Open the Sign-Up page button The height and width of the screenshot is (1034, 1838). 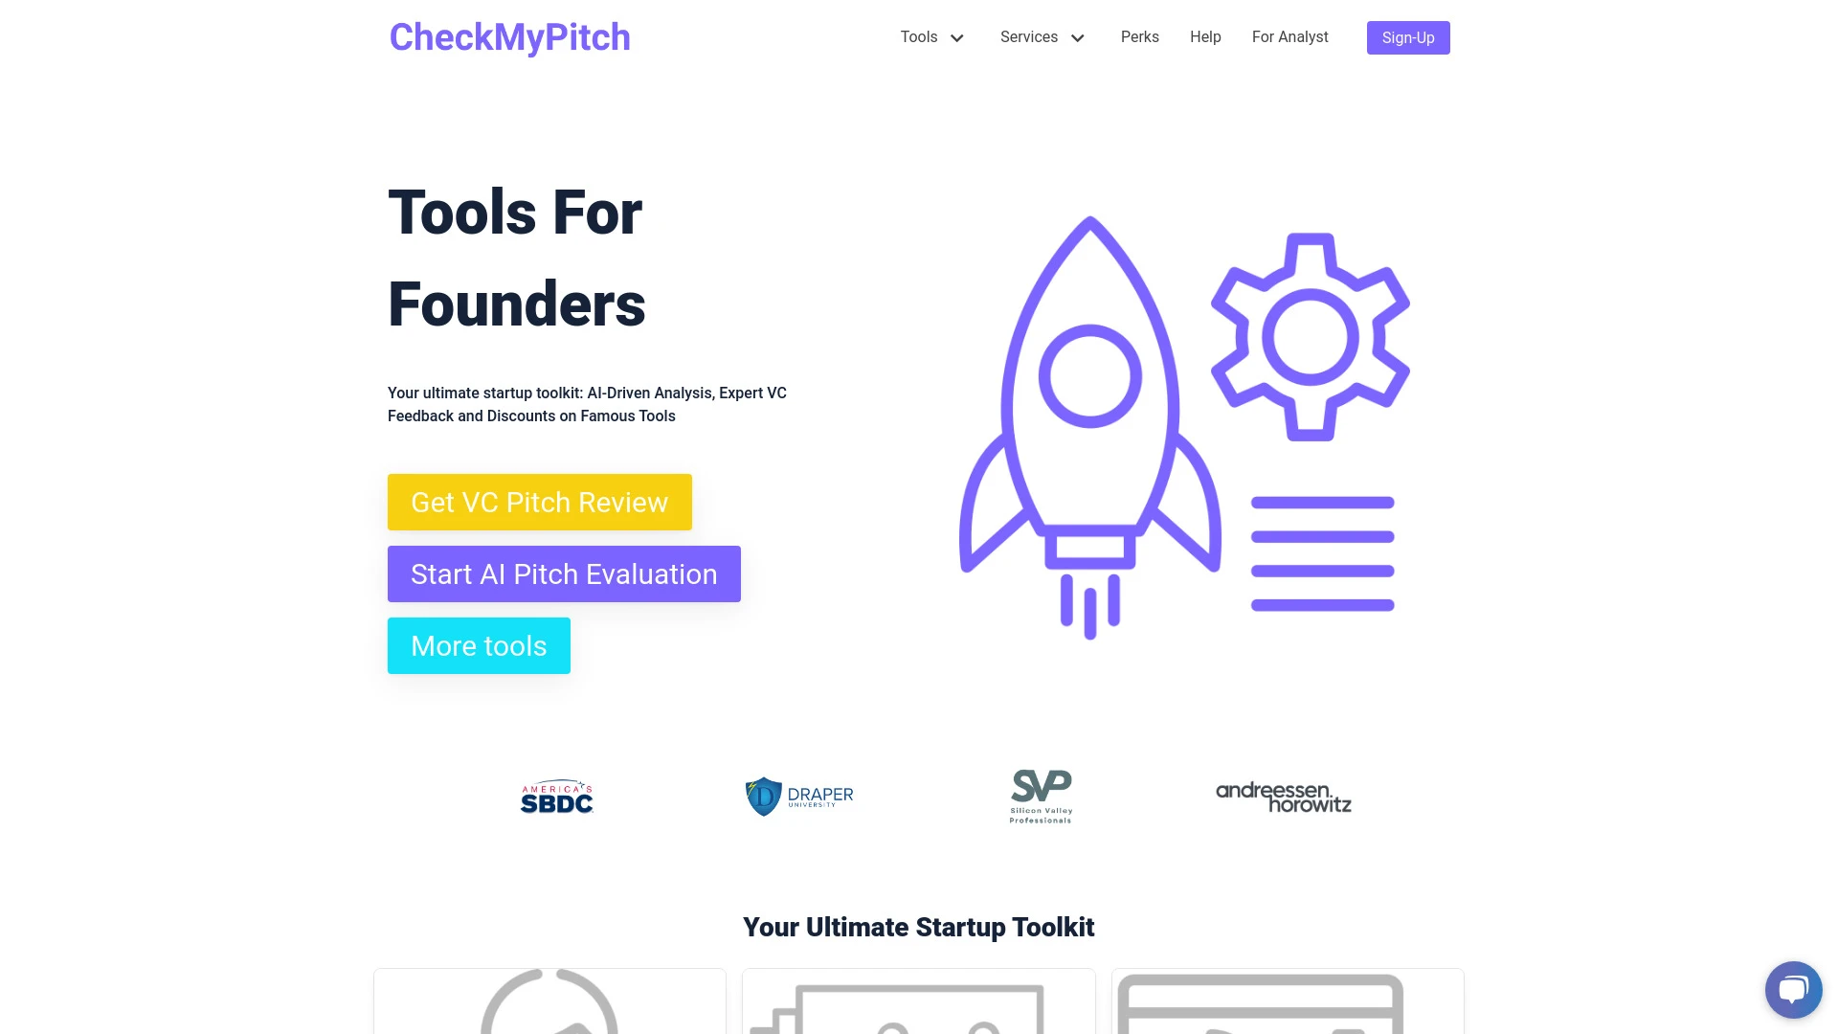[x=1407, y=36]
